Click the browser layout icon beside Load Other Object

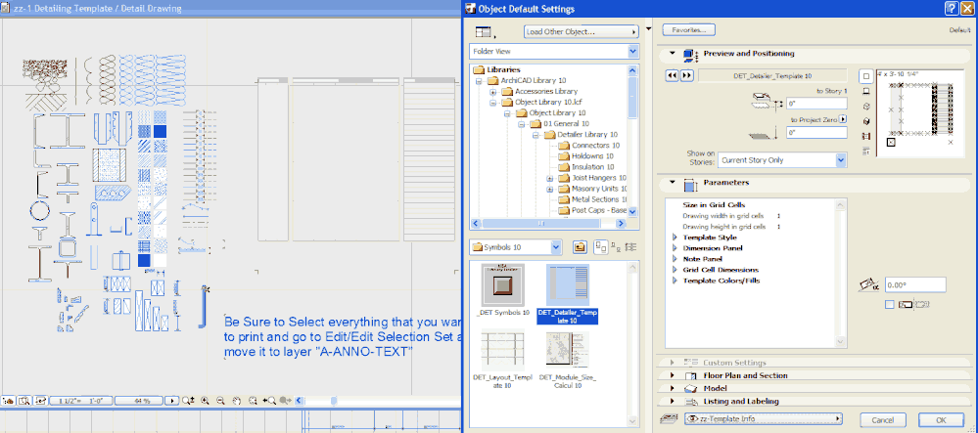pos(484,31)
